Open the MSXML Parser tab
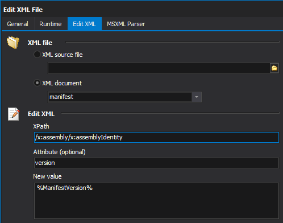This screenshot has height=223, width=283. click(126, 24)
